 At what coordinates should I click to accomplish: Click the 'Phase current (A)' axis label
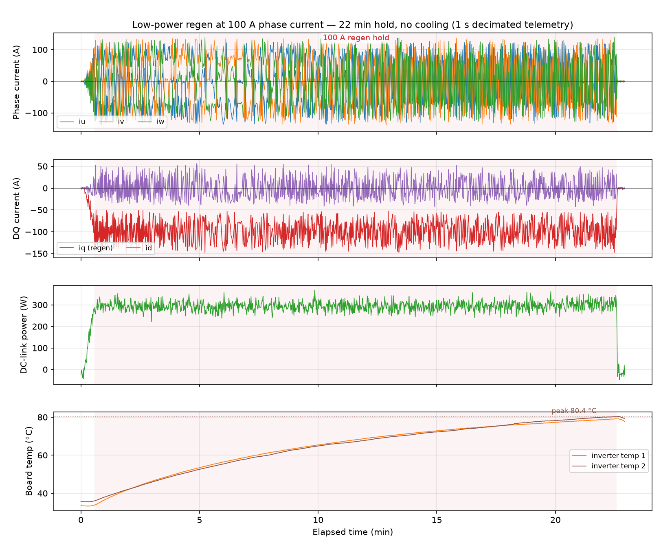16,82
